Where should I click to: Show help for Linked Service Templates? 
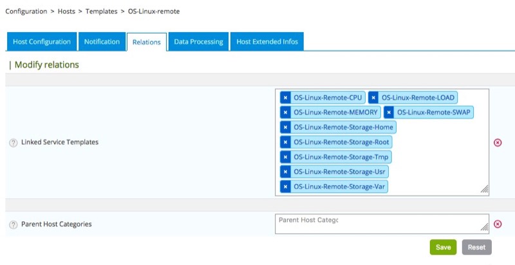pyautogui.click(x=13, y=143)
